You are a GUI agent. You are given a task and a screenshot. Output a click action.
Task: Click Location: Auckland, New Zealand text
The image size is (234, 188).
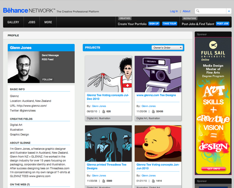point(31,101)
